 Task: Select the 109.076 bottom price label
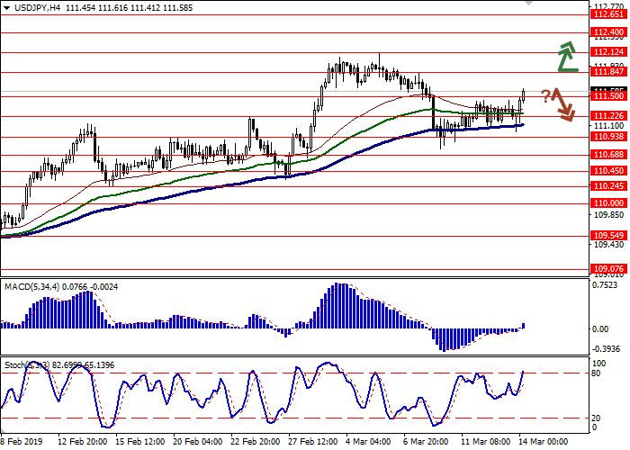coord(609,268)
